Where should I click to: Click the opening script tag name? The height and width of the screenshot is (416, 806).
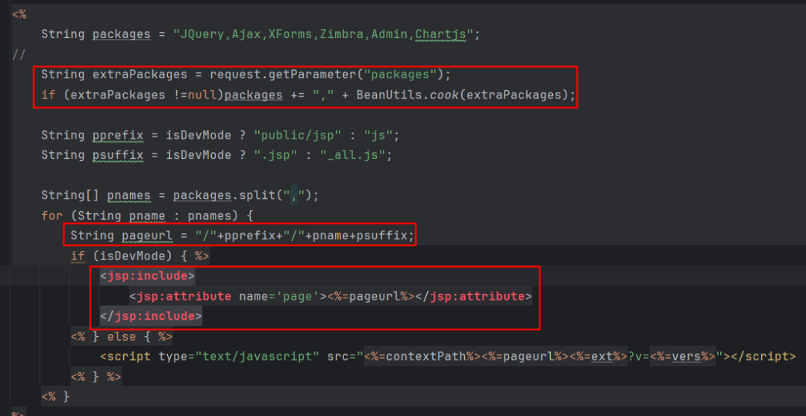129,356
